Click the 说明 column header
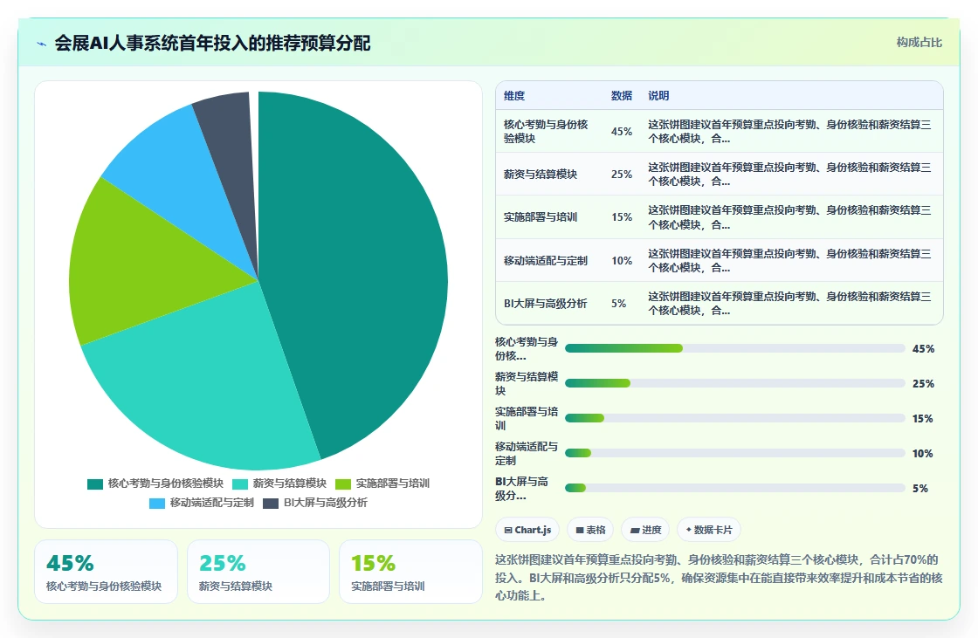The image size is (978, 638). coord(658,95)
